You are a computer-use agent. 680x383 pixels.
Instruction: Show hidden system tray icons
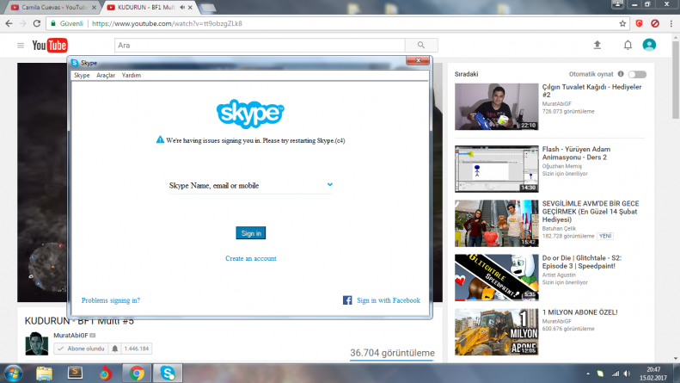coord(588,374)
